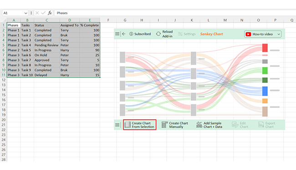
Task: Select cell A1 'Phases'
Action: tap(14, 25)
